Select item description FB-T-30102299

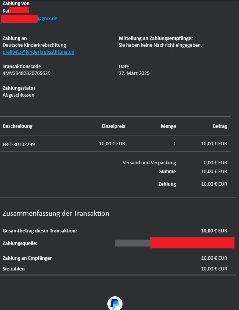click(19, 144)
